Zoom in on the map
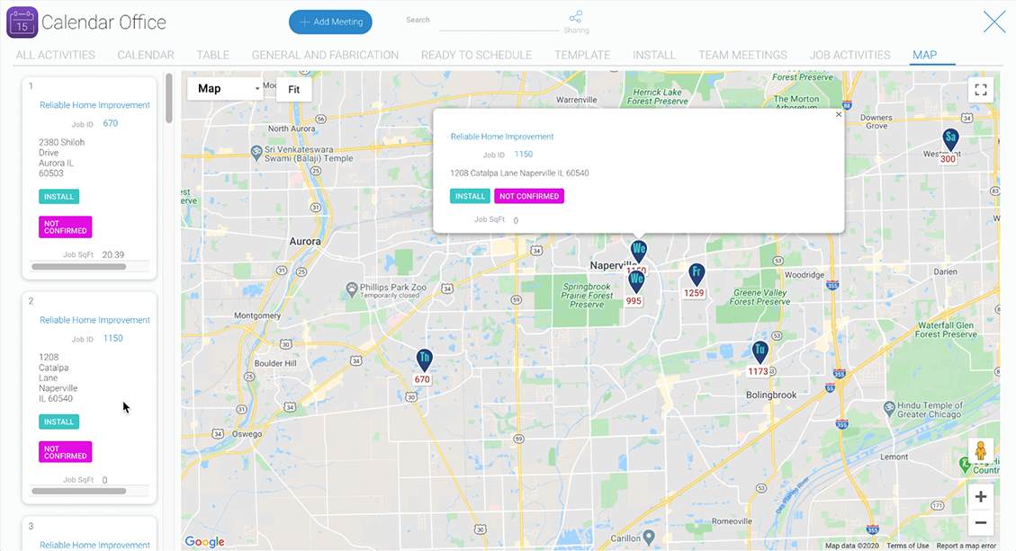 (981, 497)
